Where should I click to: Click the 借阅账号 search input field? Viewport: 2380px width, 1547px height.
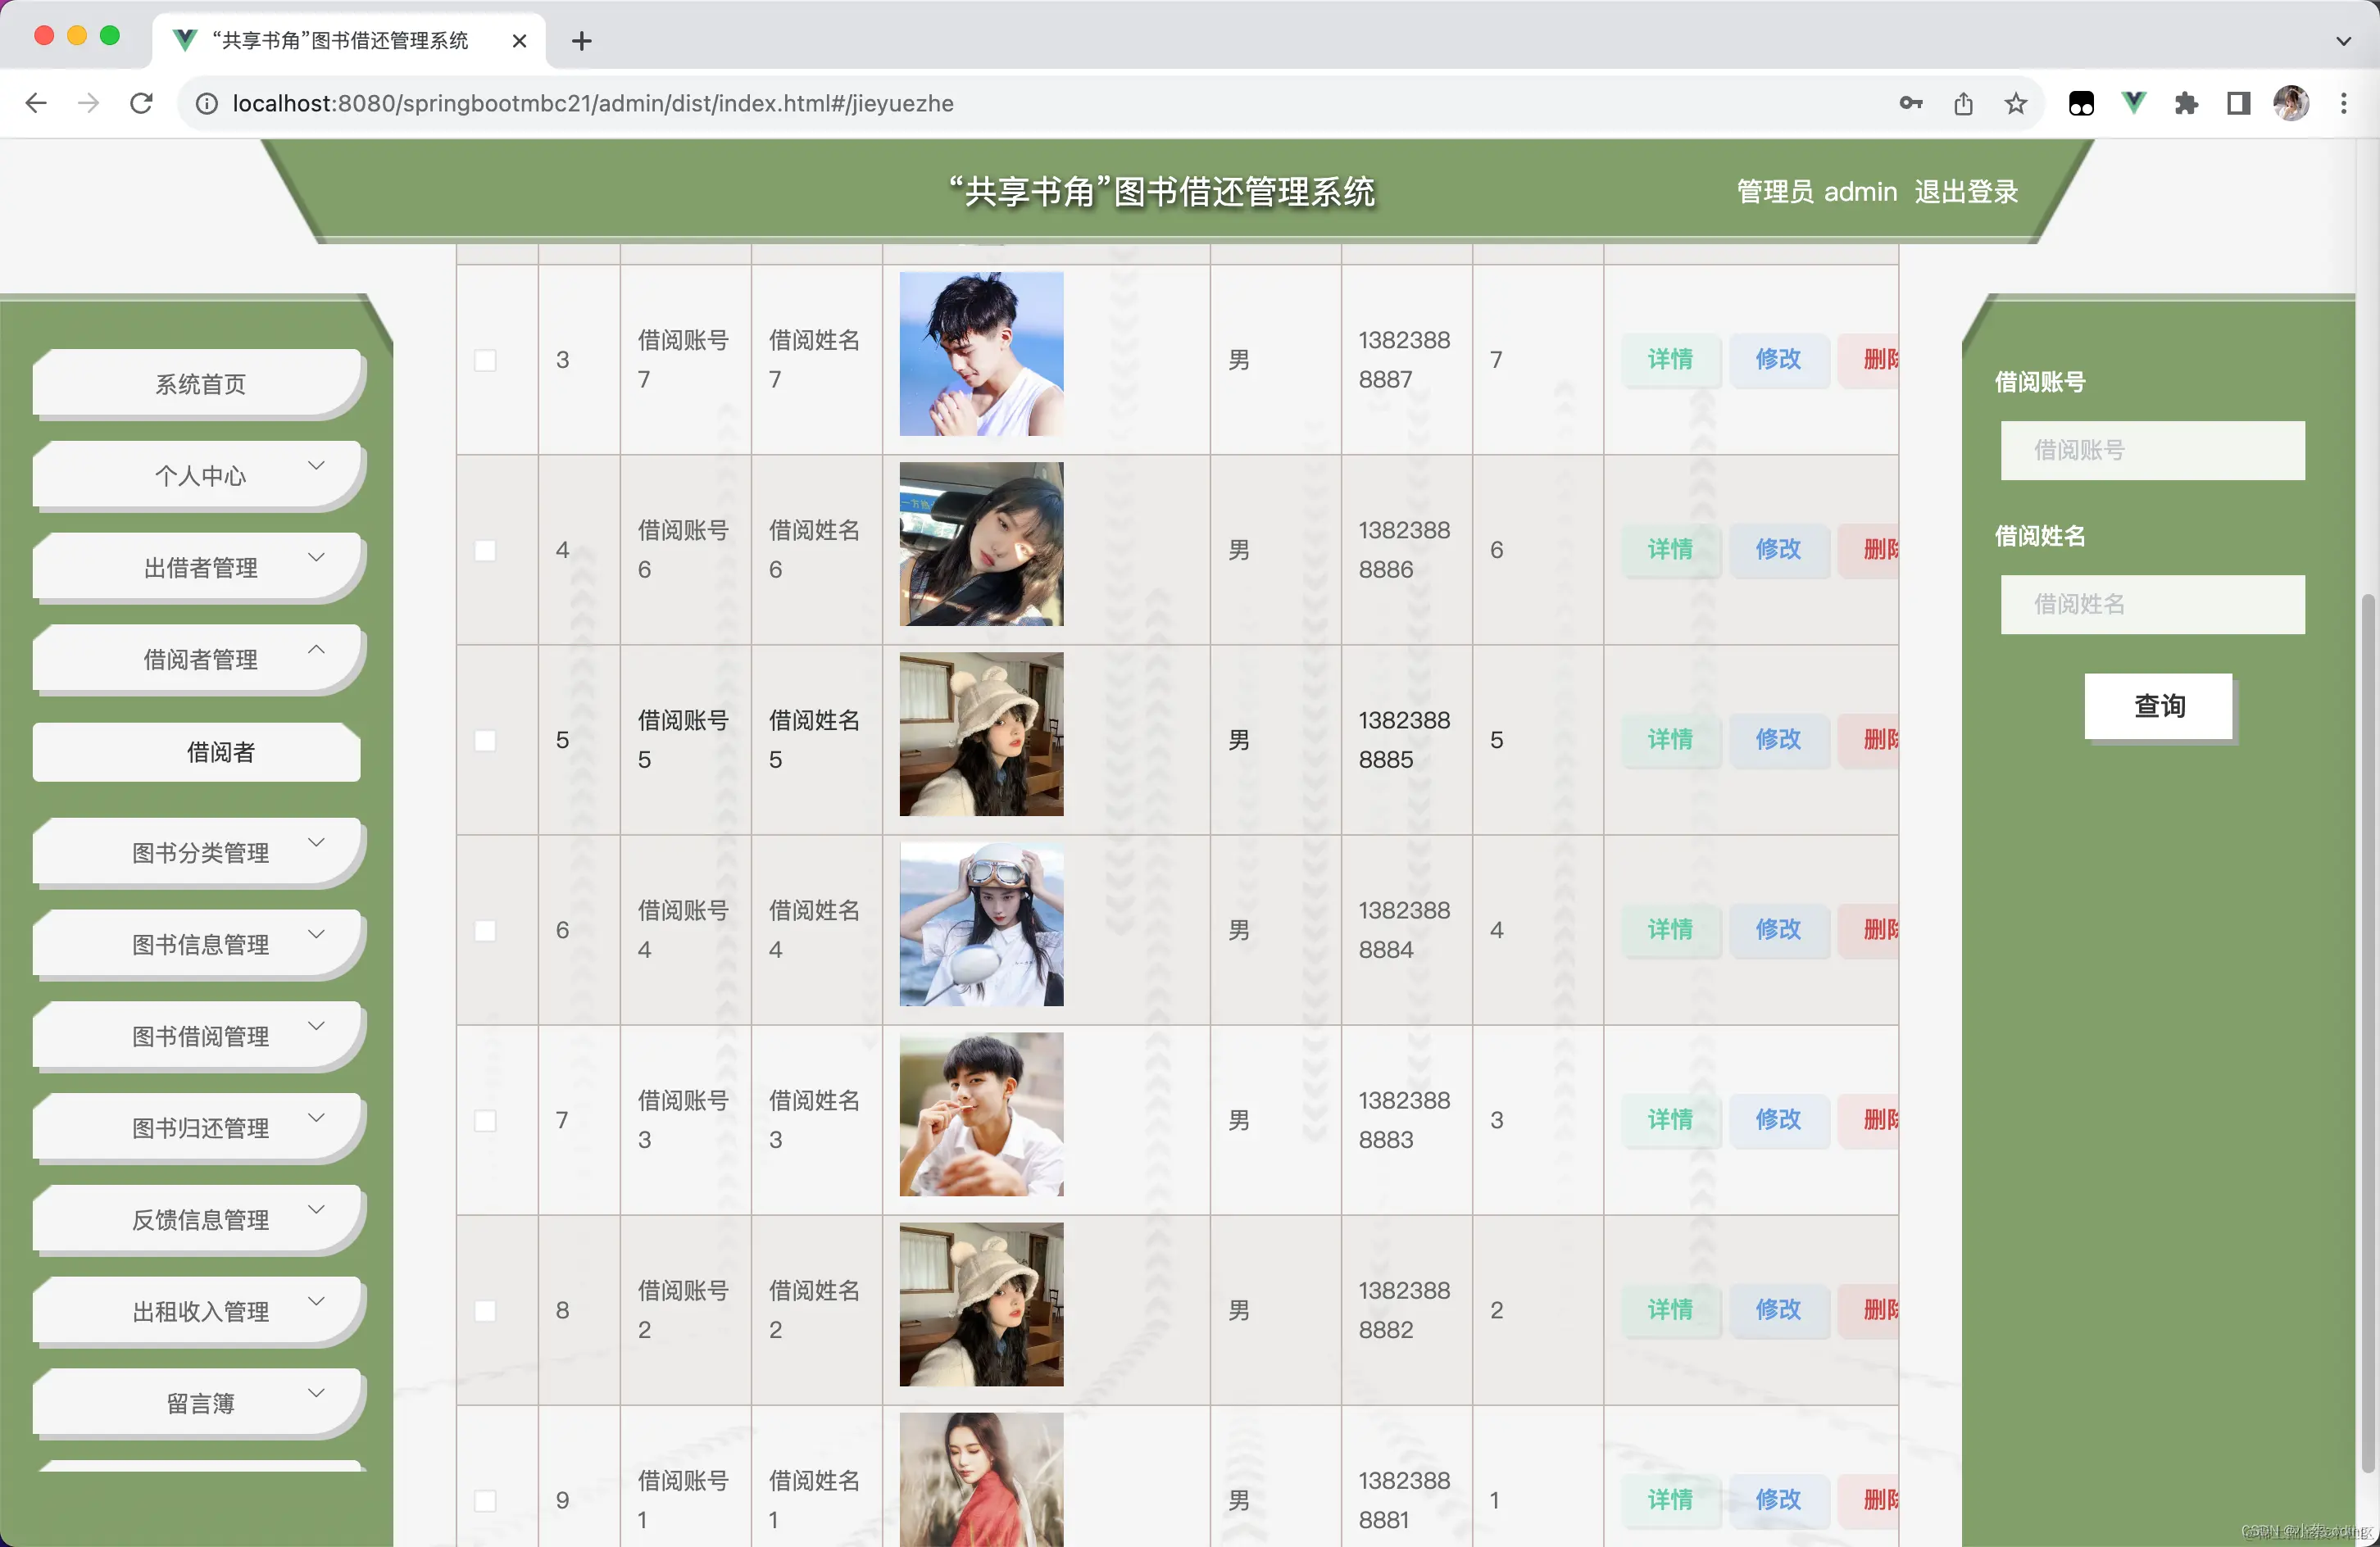[2152, 450]
